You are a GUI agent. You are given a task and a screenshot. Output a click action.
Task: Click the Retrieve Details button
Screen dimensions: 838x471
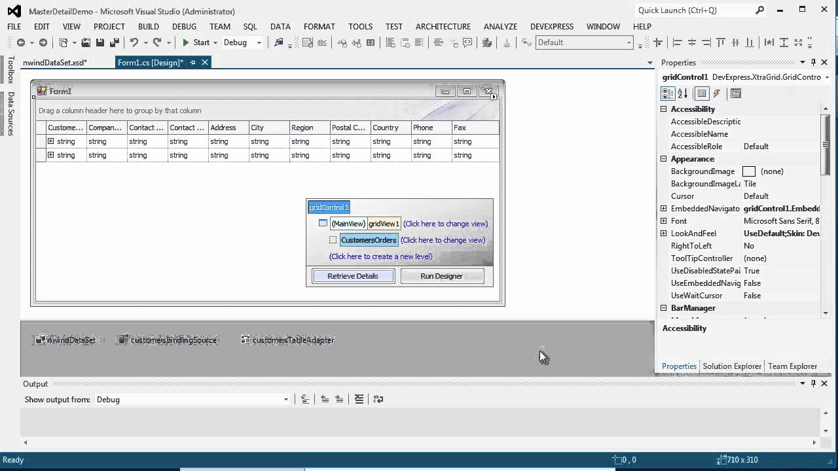pos(353,276)
